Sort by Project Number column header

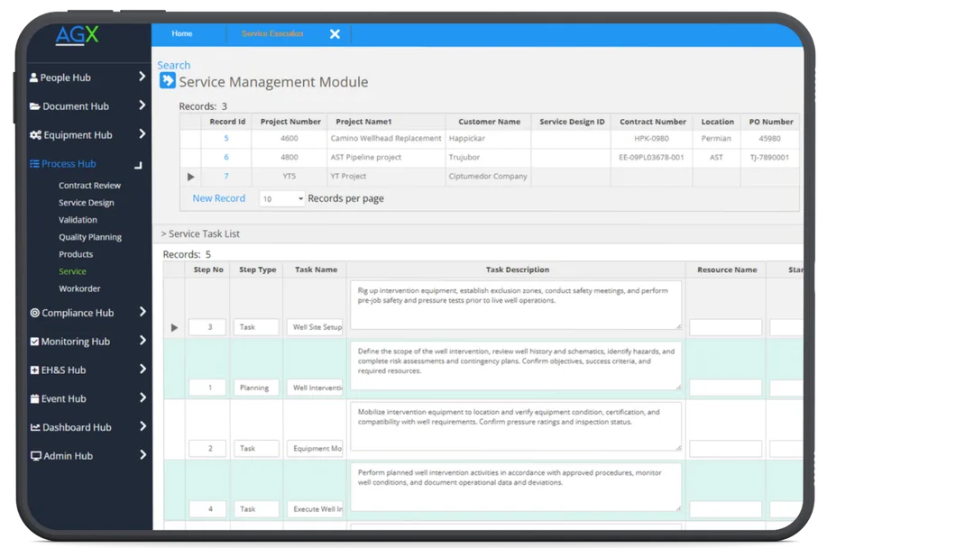coord(290,122)
